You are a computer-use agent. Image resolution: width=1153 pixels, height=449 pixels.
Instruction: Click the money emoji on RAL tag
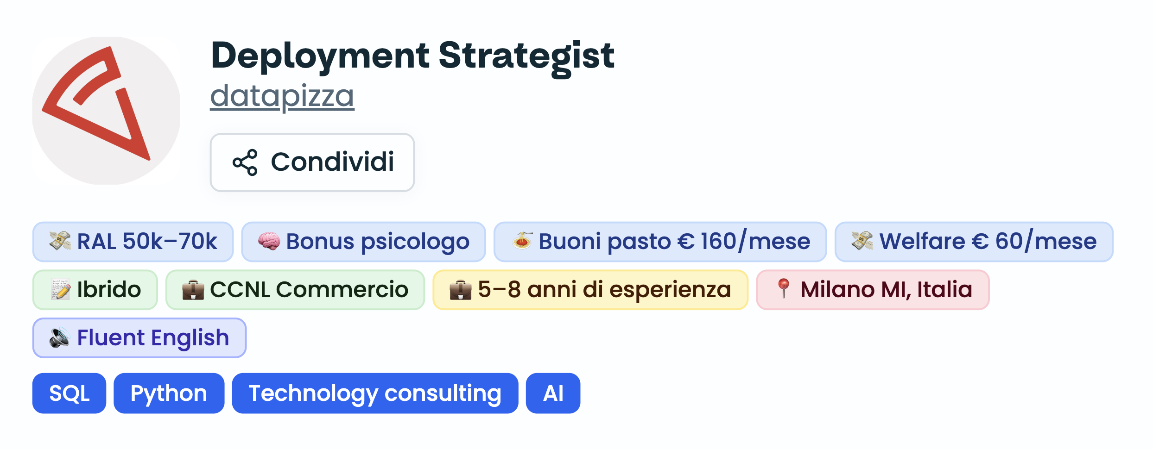click(x=60, y=241)
